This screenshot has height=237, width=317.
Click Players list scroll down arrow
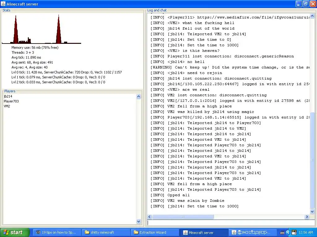tap(138, 221)
